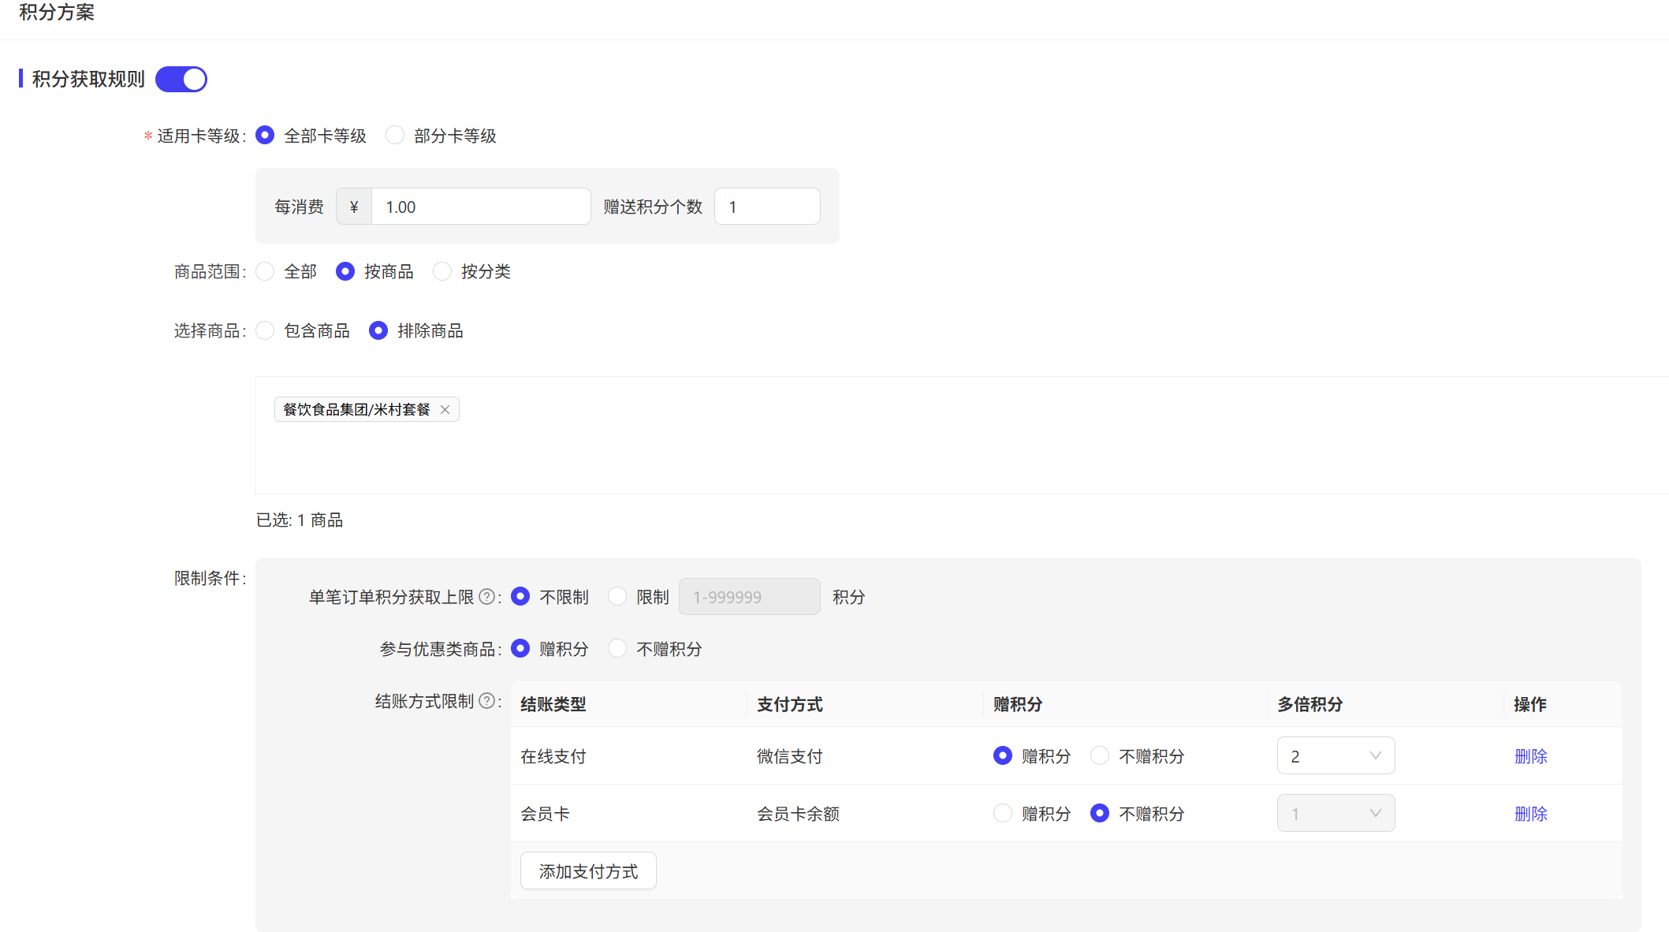
Task: Delete the 在线支付 微信支付 row
Action: pos(1530,756)
